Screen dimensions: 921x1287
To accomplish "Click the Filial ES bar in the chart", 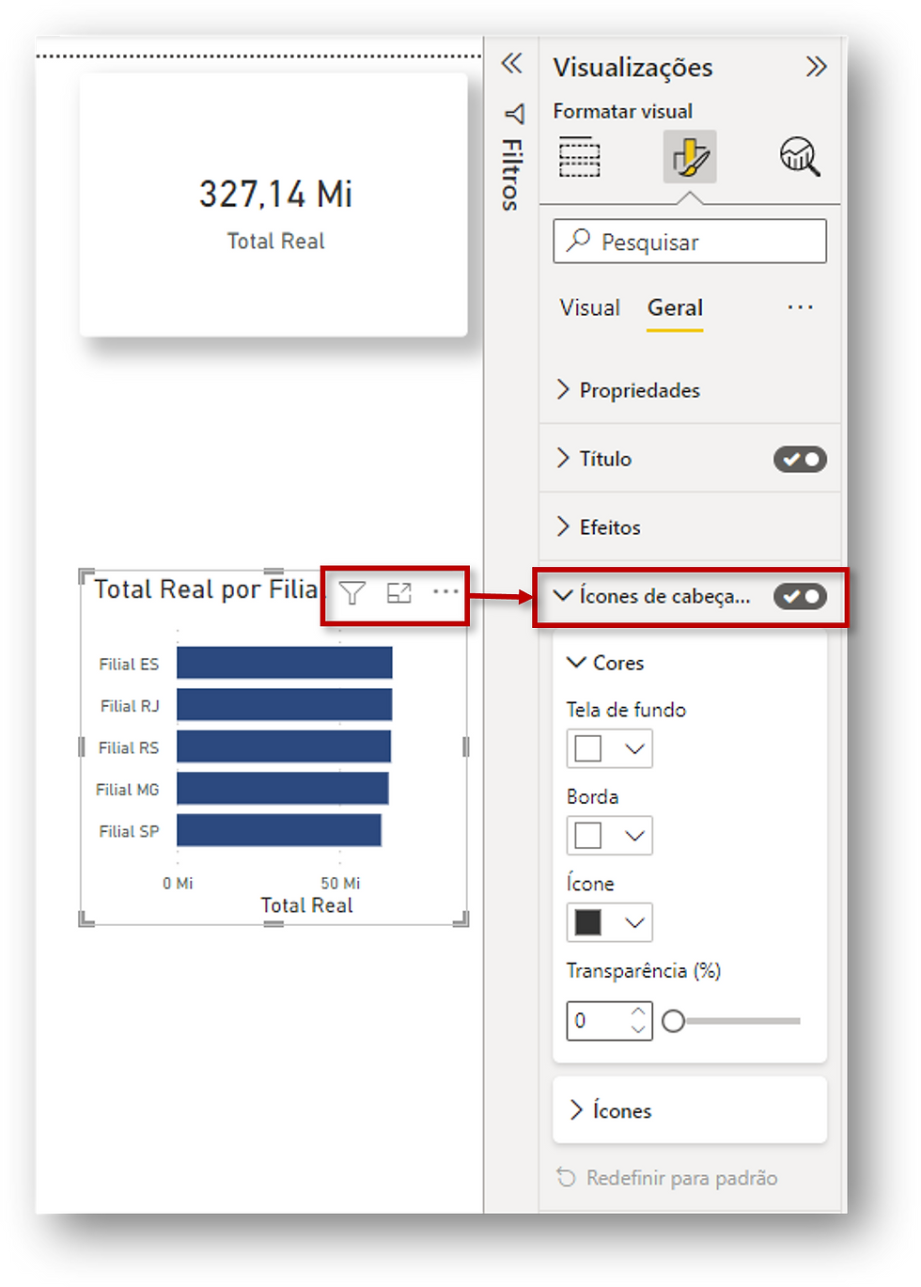I will click(285, 663).
